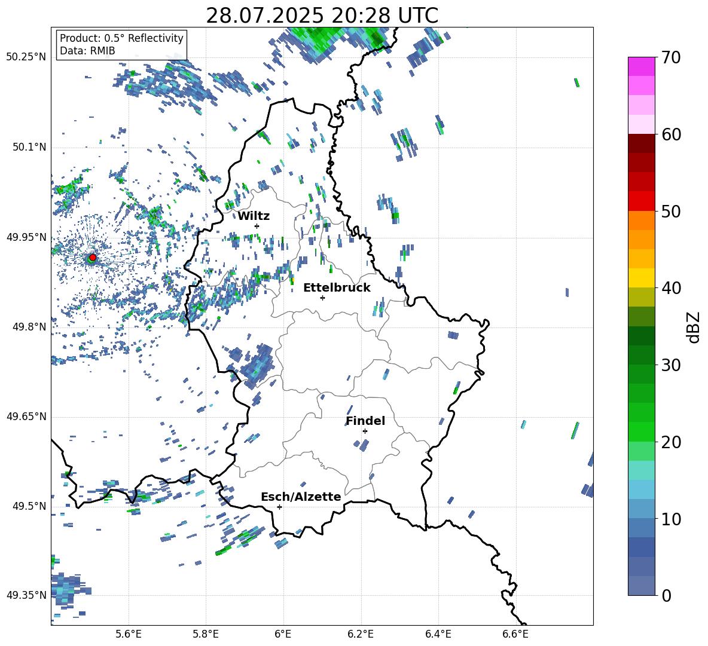Click the 5.8°E longitude label
The height and width of the screenshot is (646, 708).
206,634
